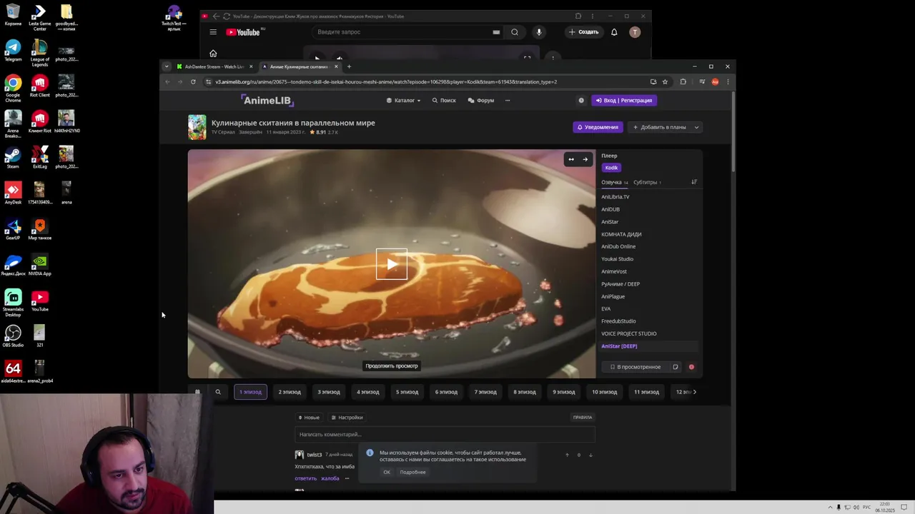Screen dimensions: 915x514
Task: Select 9 эпизод
Action: [x=563, y=392]
